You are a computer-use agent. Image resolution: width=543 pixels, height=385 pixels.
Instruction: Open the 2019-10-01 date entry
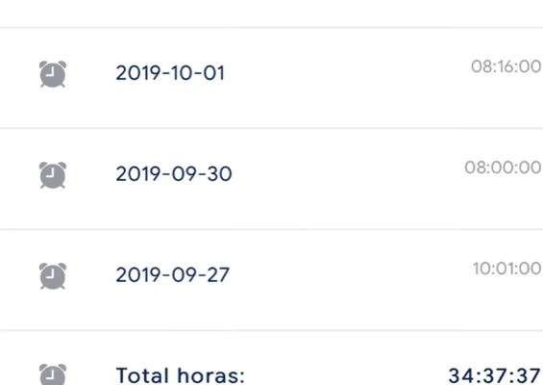[x=170, y=73]
